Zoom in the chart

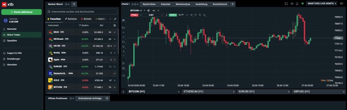pos(200,15)
